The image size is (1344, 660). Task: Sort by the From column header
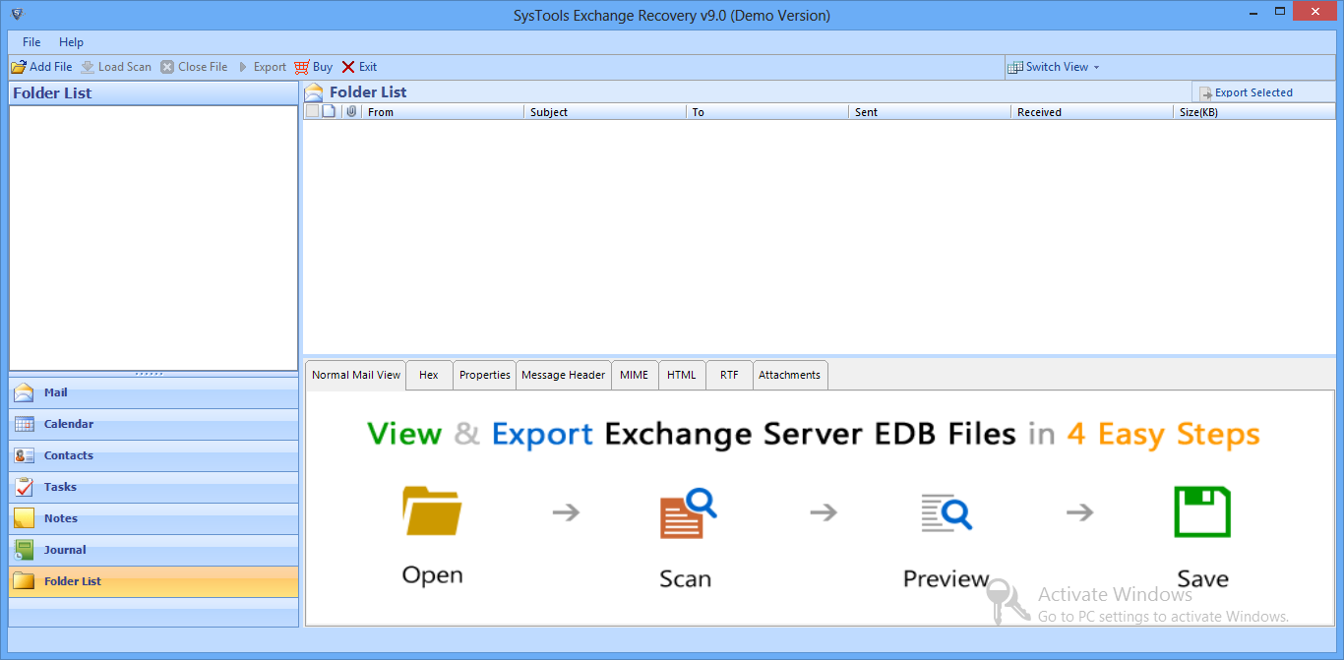tap(443, 112)
